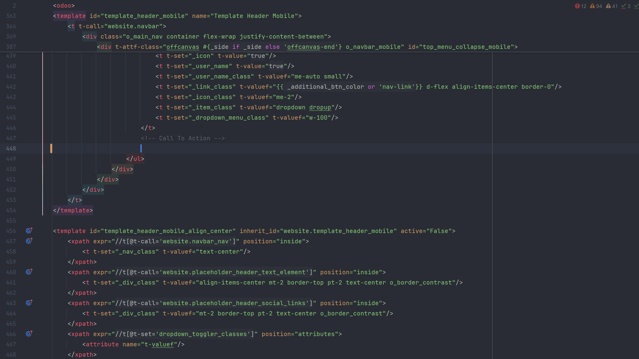Image resolution: width=639 pixels, height=359 pixels.
Task: Click closing </t> tag on line 453
Action: click(x=75, y=200)
